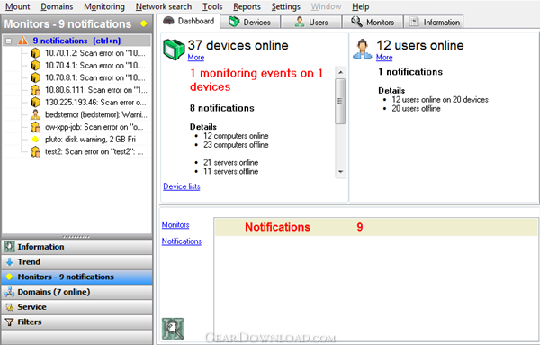Click the yellow status dot in Monitors header

point(144,23)
